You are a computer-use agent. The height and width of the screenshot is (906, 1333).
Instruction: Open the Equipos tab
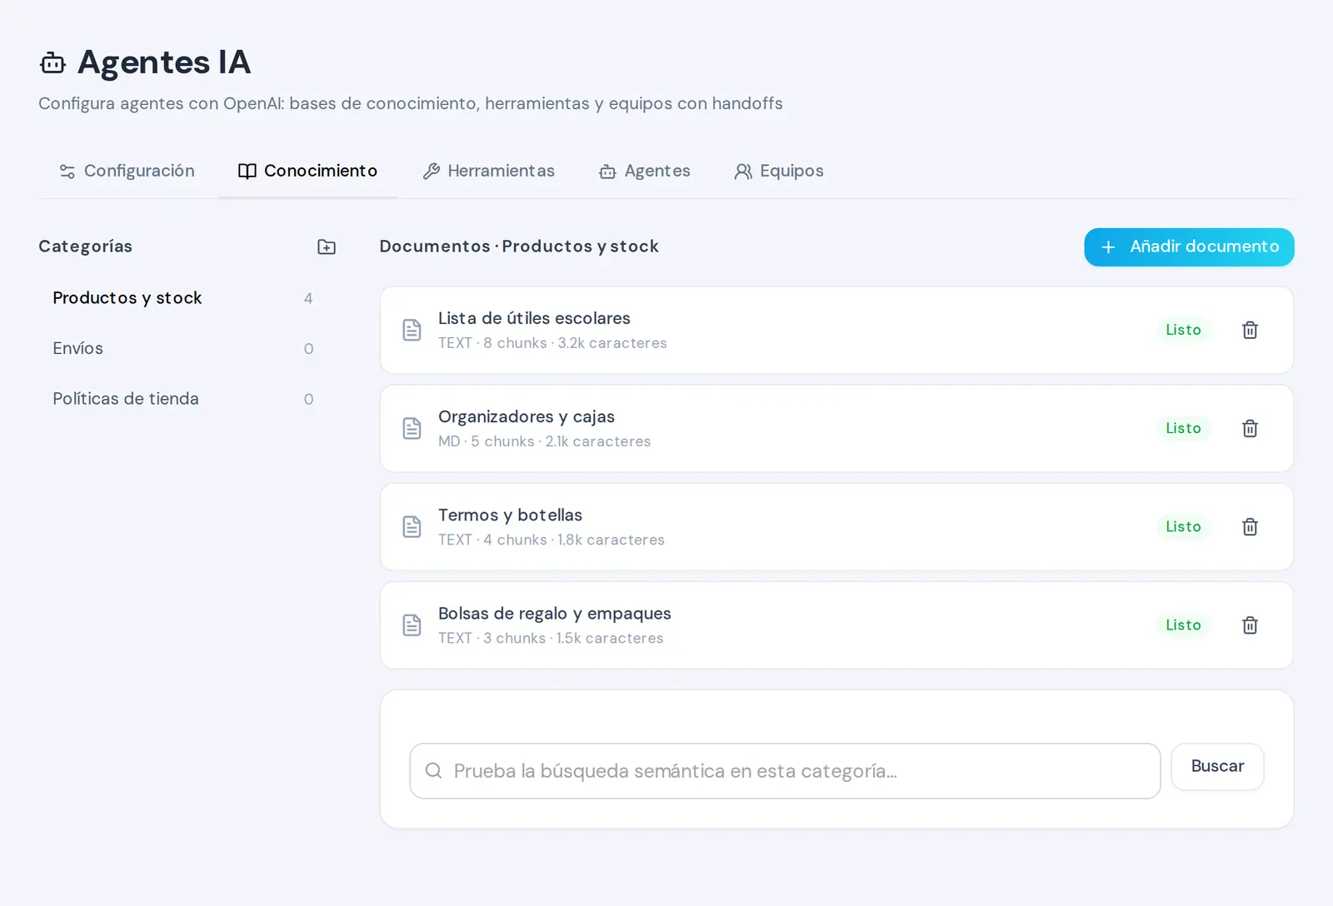point(779,171)
